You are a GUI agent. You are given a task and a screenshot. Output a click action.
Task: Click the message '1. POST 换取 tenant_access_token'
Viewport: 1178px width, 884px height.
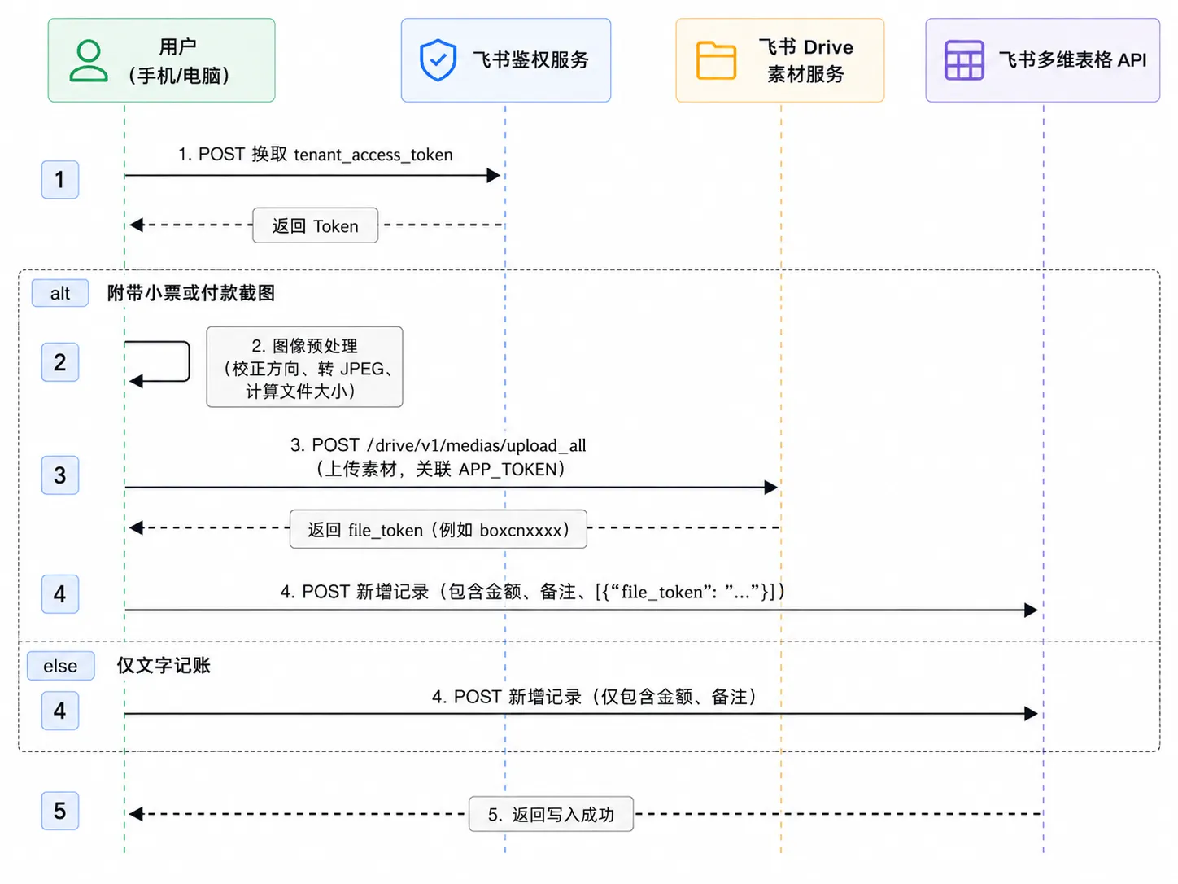click(x=316, y=155)
